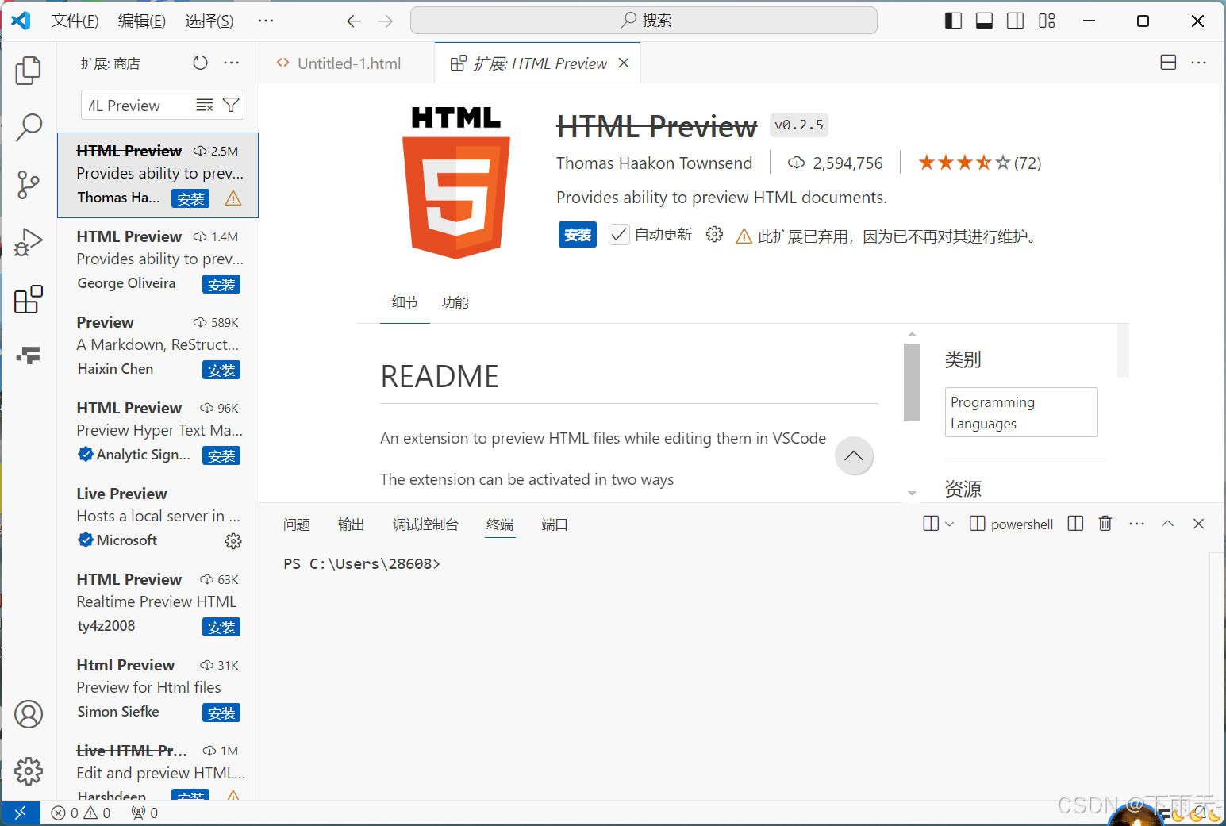Screen dimensions: 1226x826
Task: Open the Search view in activity bar
Action: pyautogui.click(x=29, y=127)
